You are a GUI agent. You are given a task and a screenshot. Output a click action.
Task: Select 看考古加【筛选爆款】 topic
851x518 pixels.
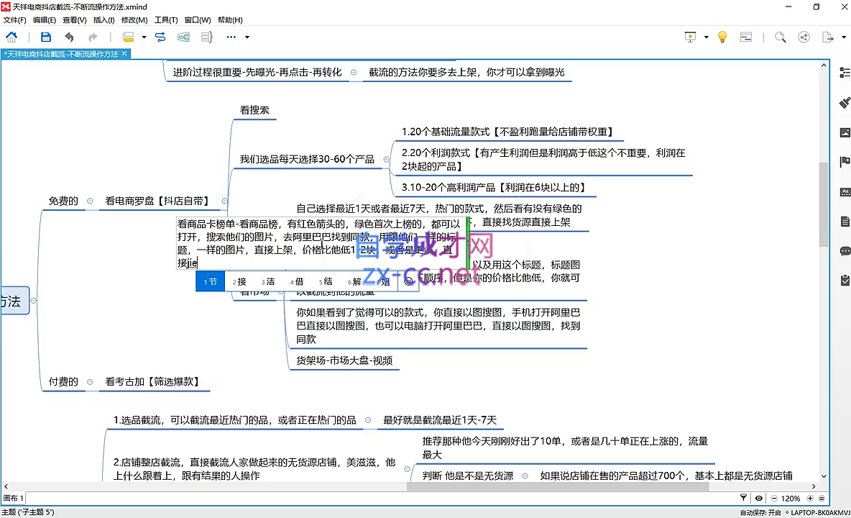(x=152, y=382)
